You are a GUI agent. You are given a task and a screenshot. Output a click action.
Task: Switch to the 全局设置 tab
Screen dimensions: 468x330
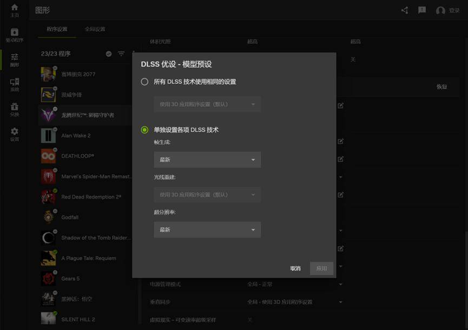95,29
